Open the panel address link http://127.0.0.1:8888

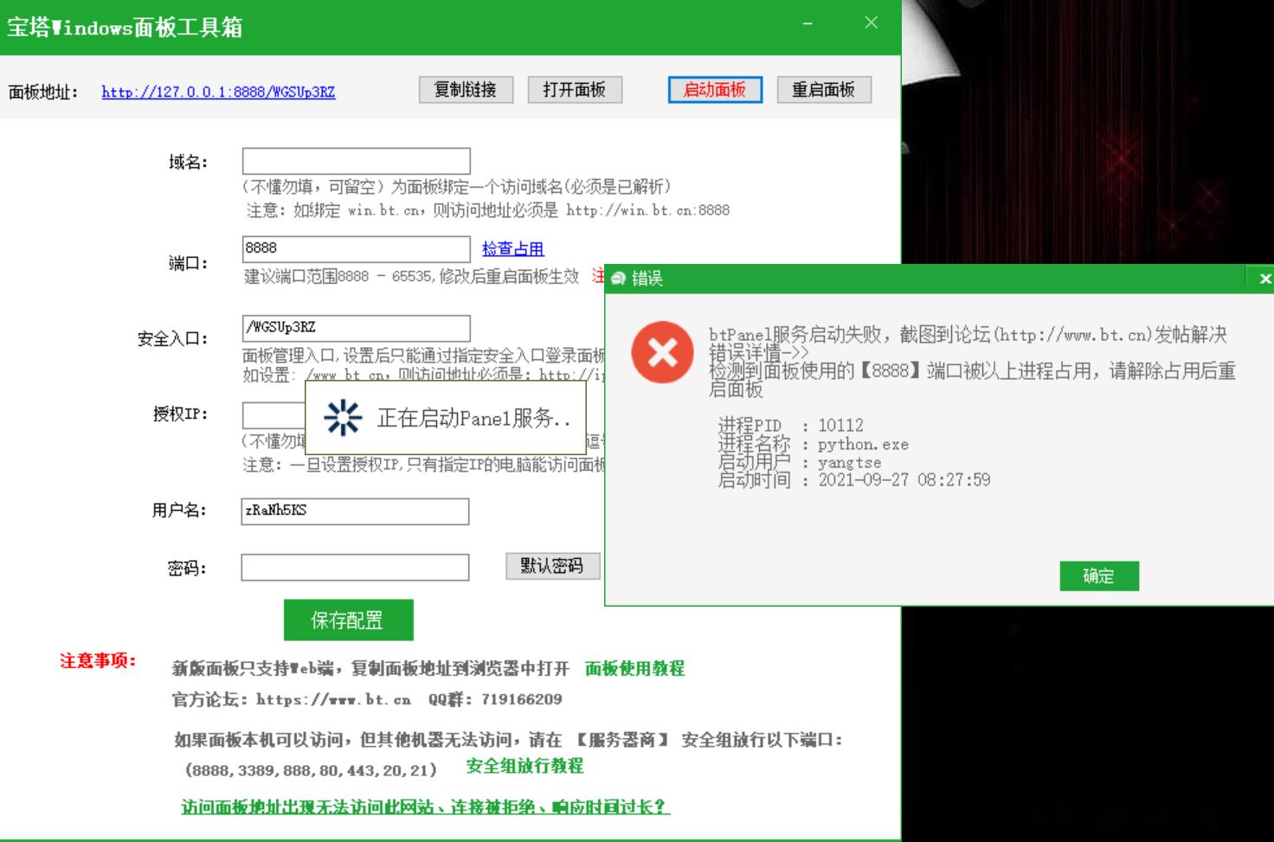tap(218, 92)
